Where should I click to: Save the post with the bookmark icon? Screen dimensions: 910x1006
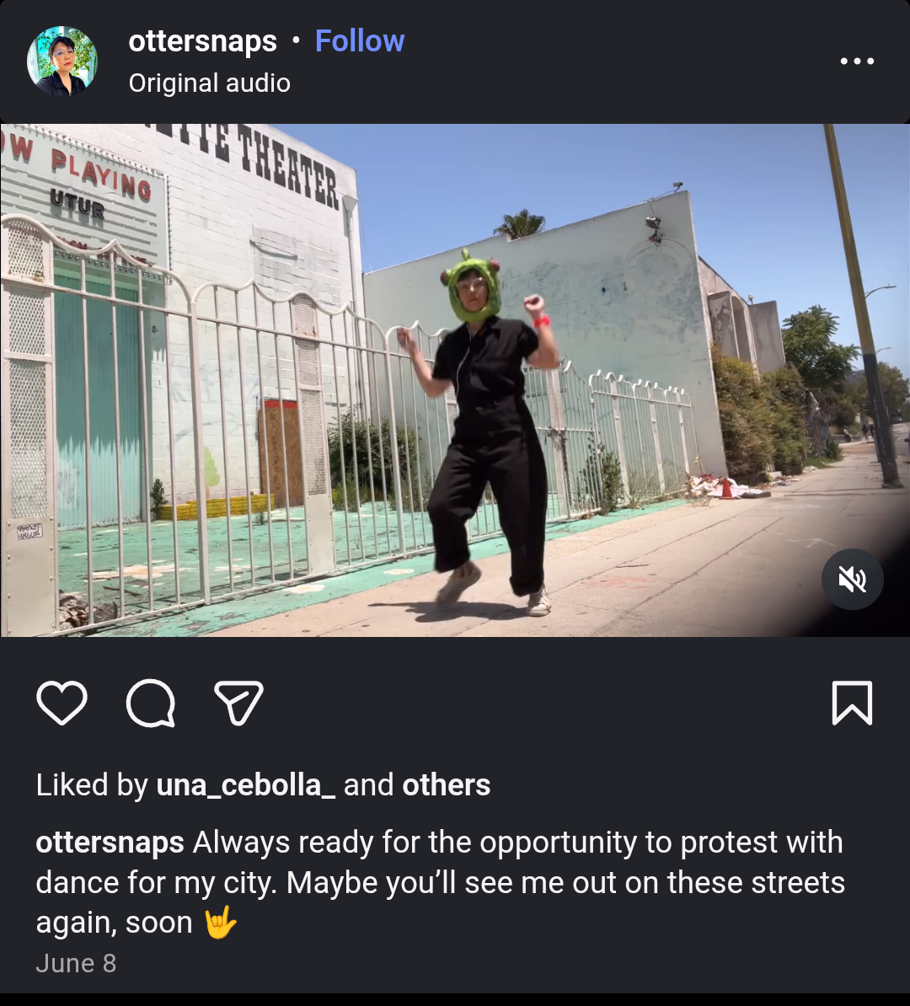coord(852,704)
